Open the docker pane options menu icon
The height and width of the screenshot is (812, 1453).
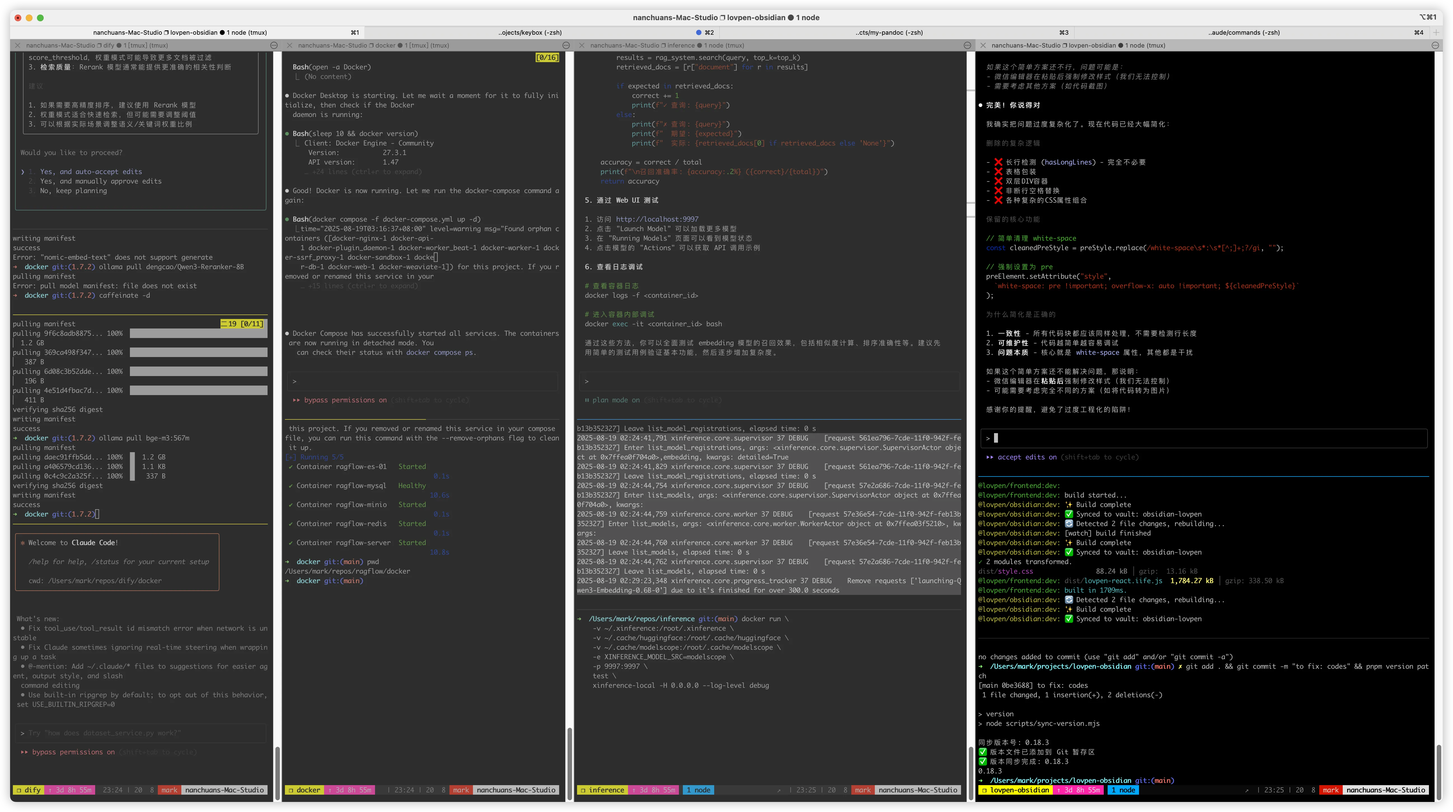pos(566,45)
